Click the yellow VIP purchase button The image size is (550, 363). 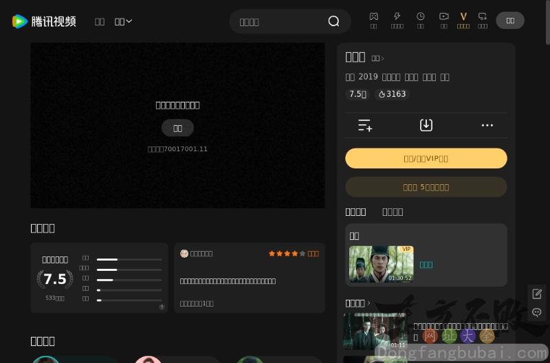coord(426,158)
